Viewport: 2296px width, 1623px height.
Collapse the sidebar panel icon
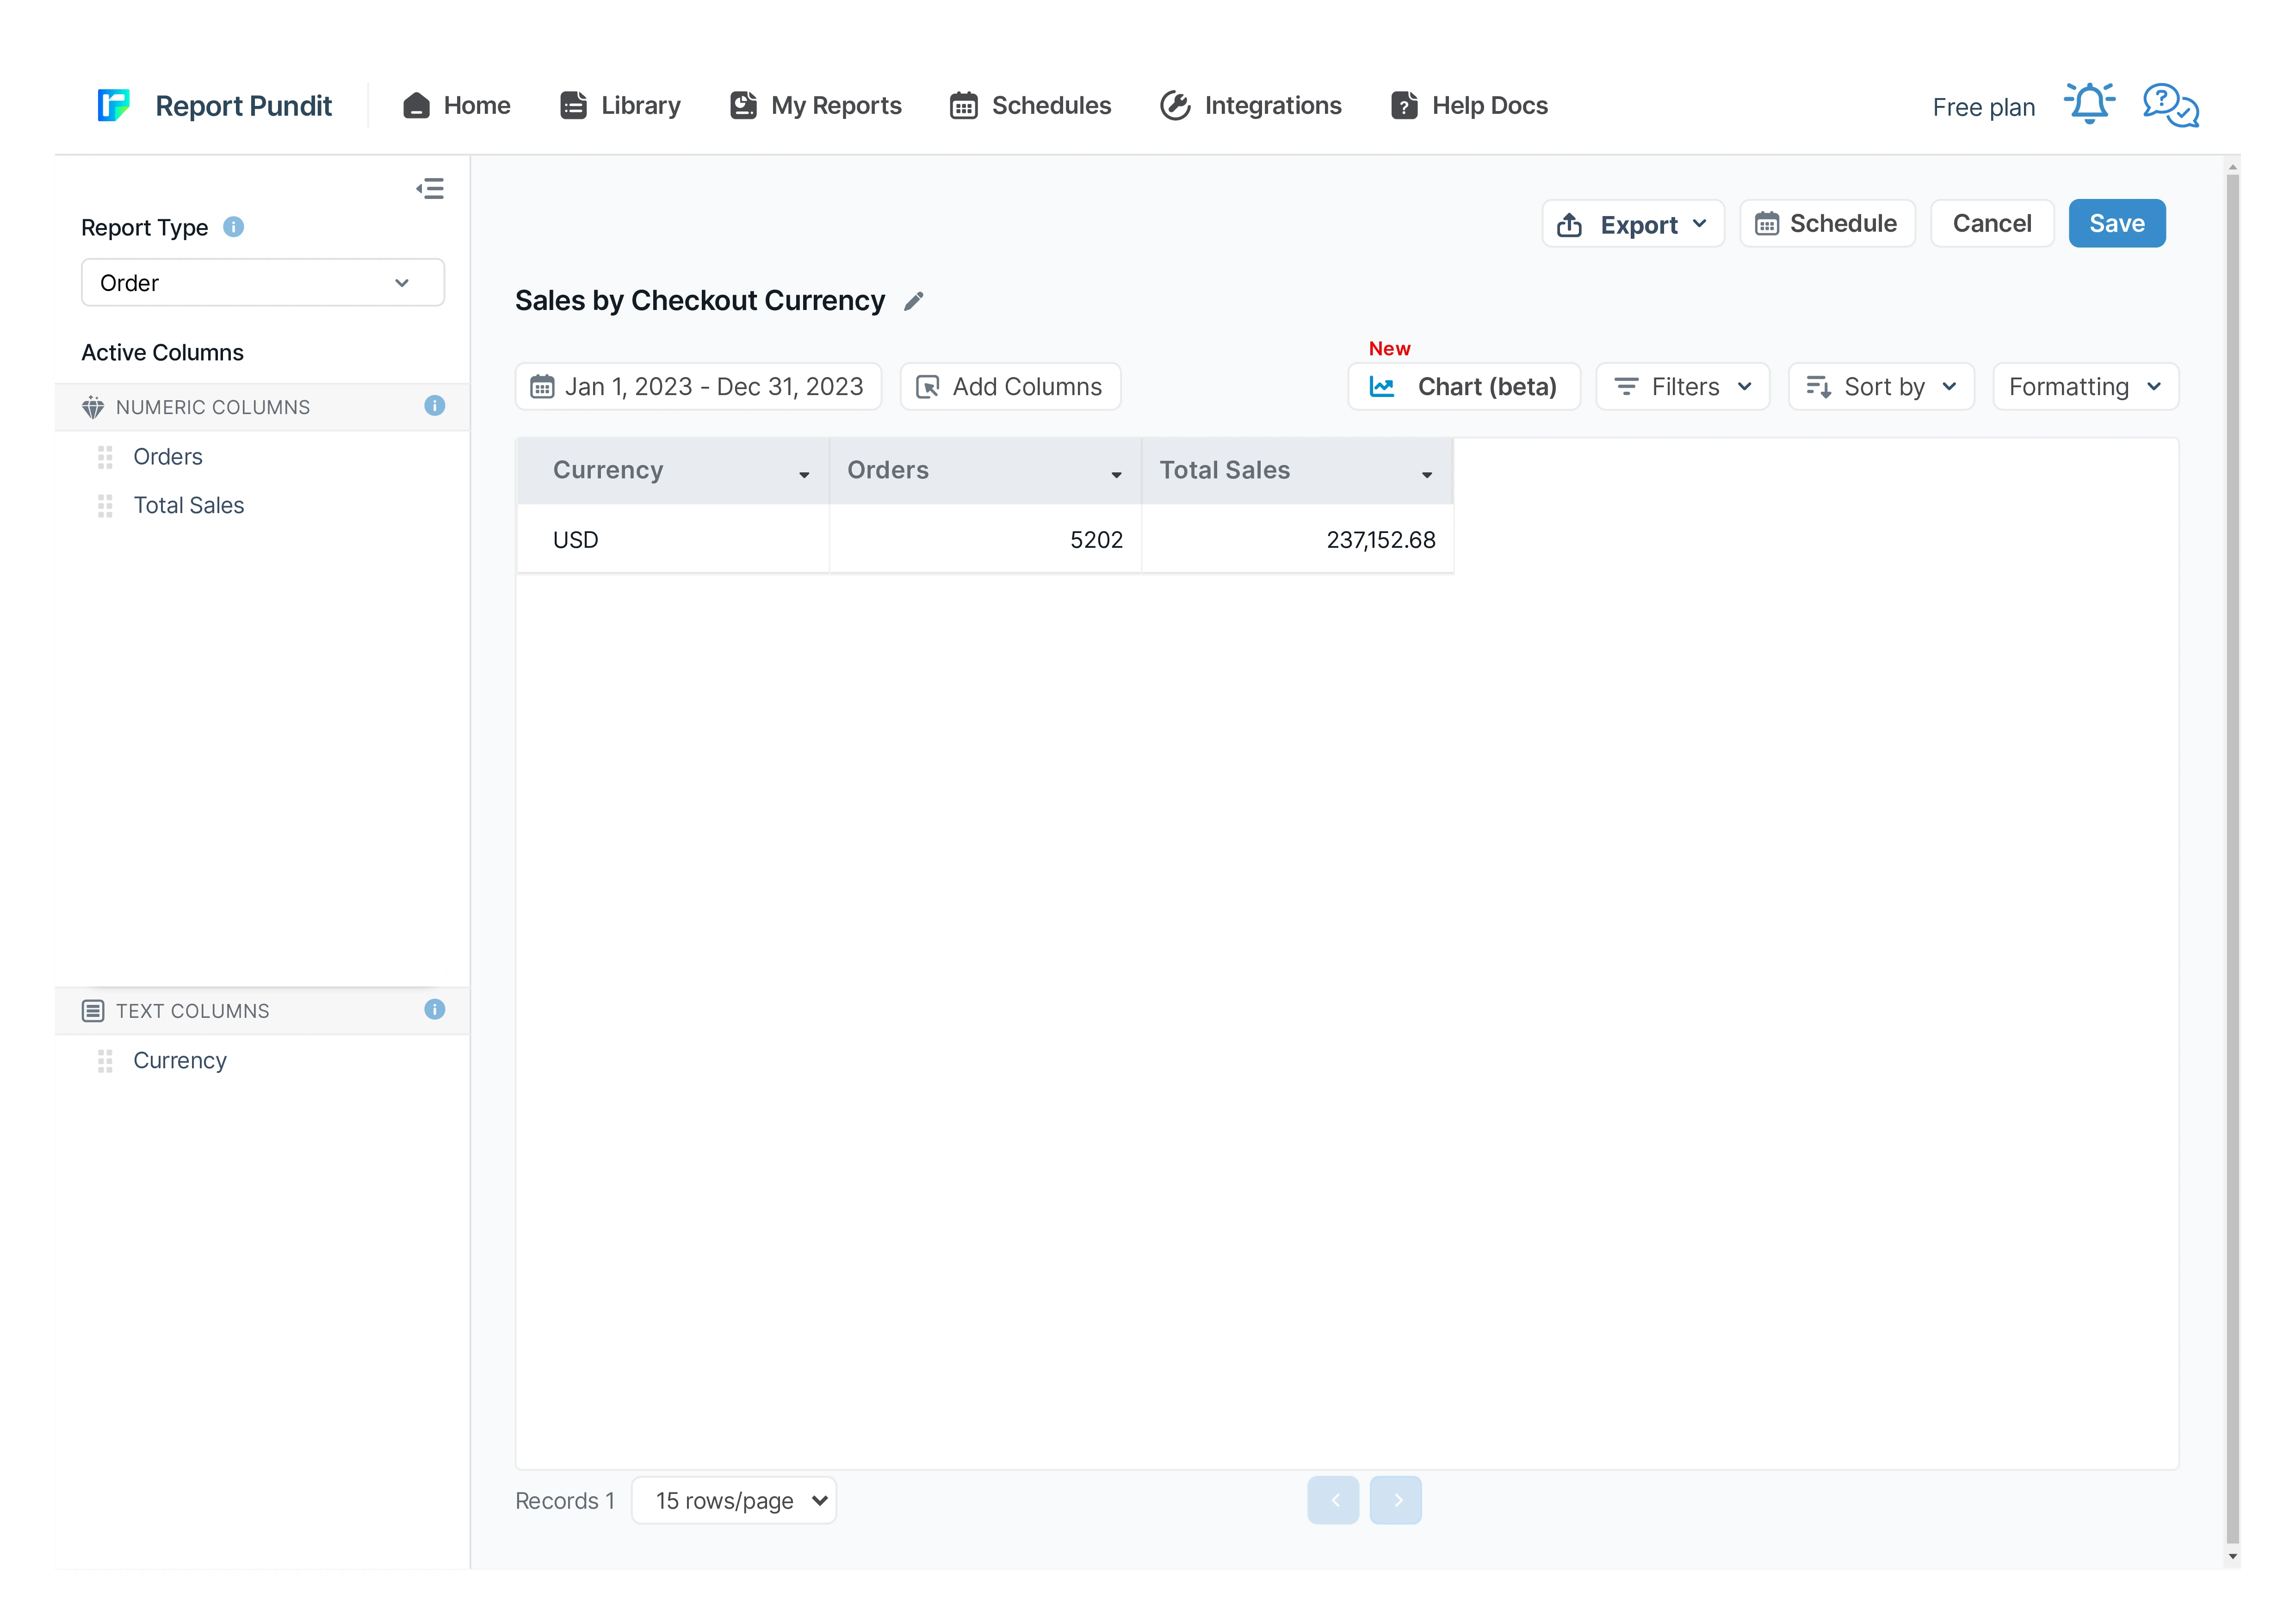pos(430,189)
